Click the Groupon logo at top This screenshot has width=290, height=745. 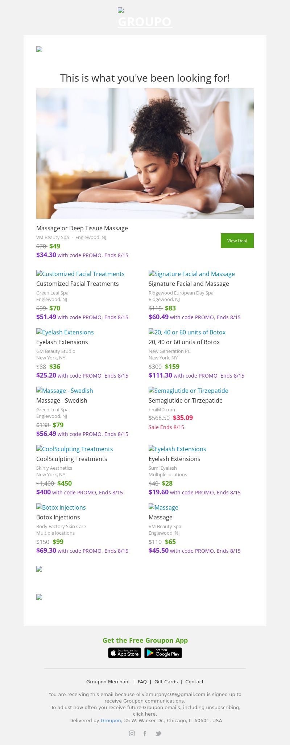pos(145,18)
